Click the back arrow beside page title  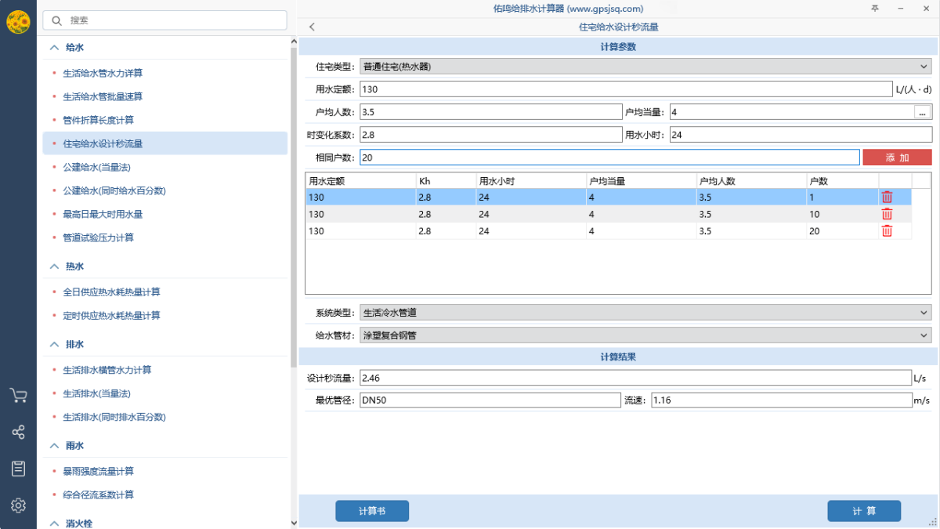(x=312, y=27)
